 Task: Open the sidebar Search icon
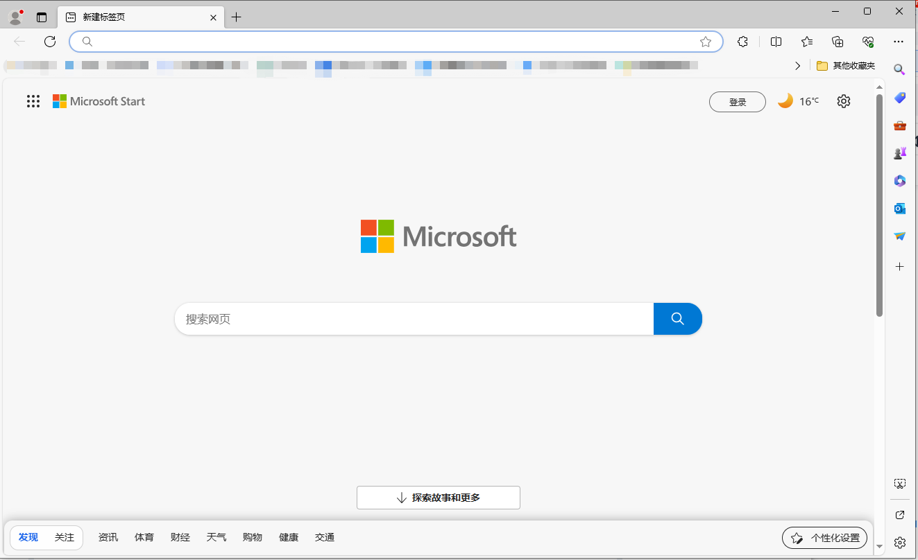899,69
